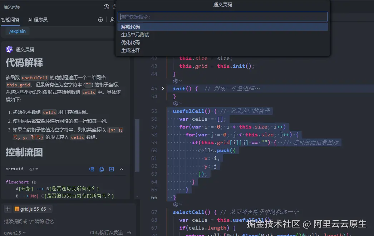The image size is (374, 236).
Task: Switch to the 智能问答 tab
Action: 10,20
